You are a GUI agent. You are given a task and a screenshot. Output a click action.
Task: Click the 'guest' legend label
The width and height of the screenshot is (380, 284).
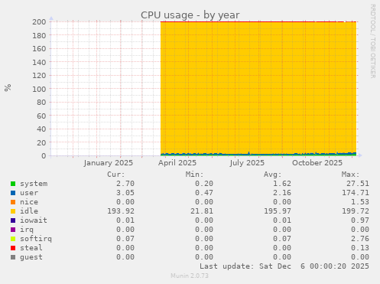pyautogui.click(x=31, y=257)
